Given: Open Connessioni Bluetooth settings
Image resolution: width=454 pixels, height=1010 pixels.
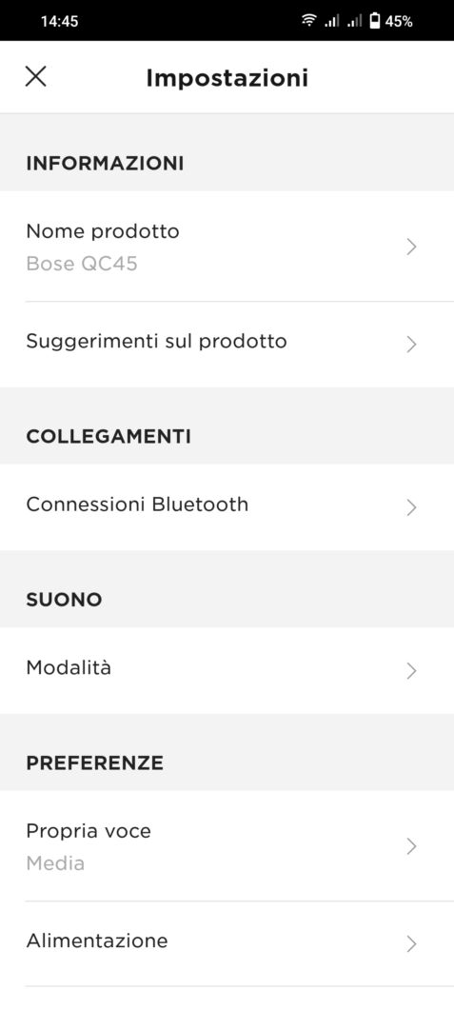Looking at the screenshot, I should 227,507.
